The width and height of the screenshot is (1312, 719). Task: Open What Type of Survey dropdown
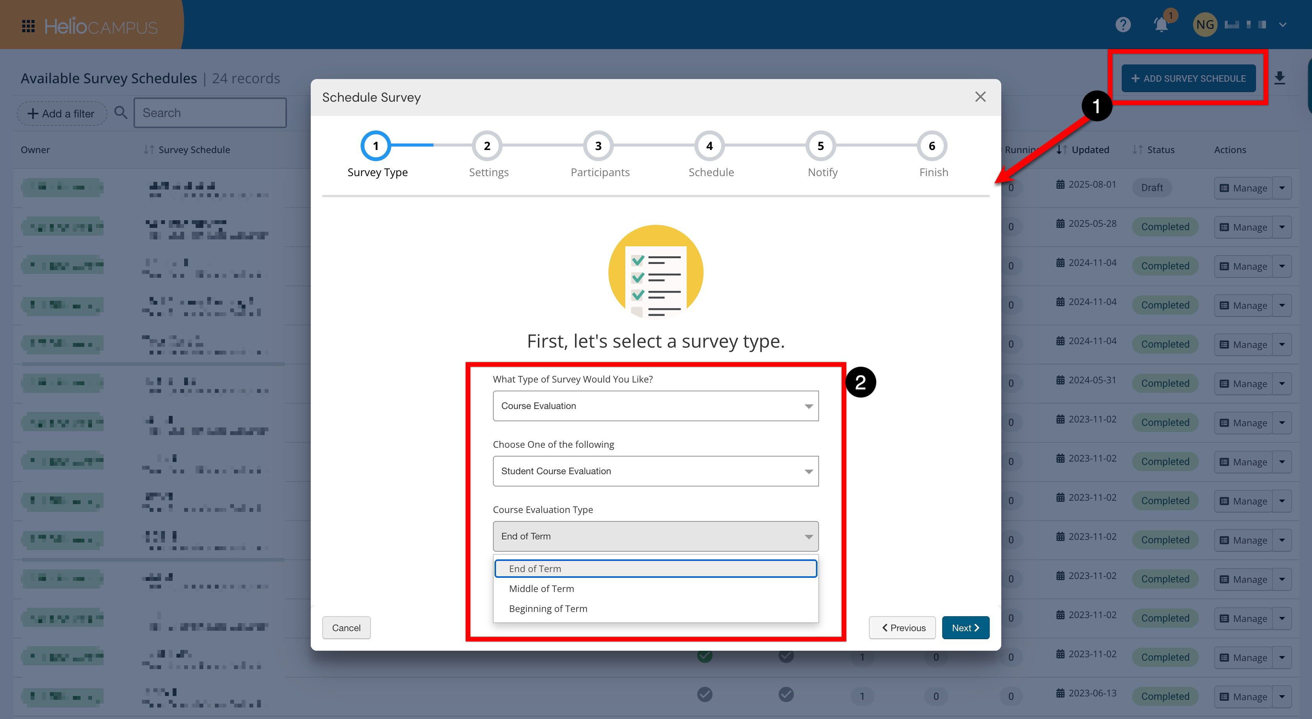coord(656,406)
